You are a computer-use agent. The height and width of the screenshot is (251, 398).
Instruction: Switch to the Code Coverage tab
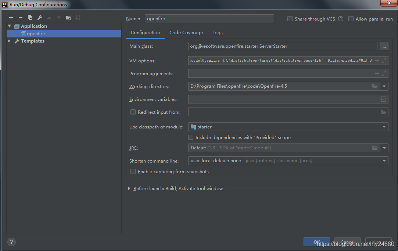click(186, 33)
